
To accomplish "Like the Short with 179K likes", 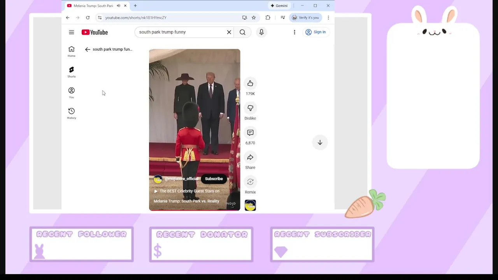I will click(250, 83).
